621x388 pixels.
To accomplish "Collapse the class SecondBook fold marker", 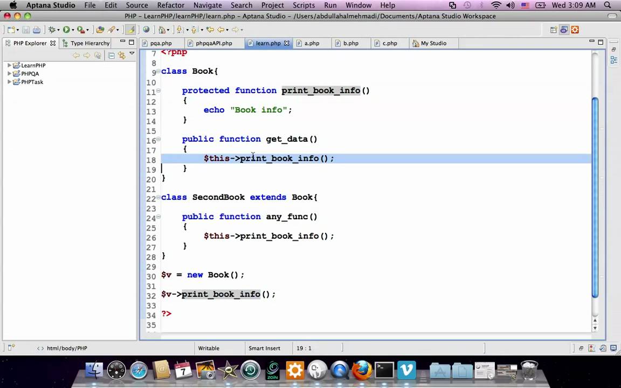I will click(x=158, y=197).
